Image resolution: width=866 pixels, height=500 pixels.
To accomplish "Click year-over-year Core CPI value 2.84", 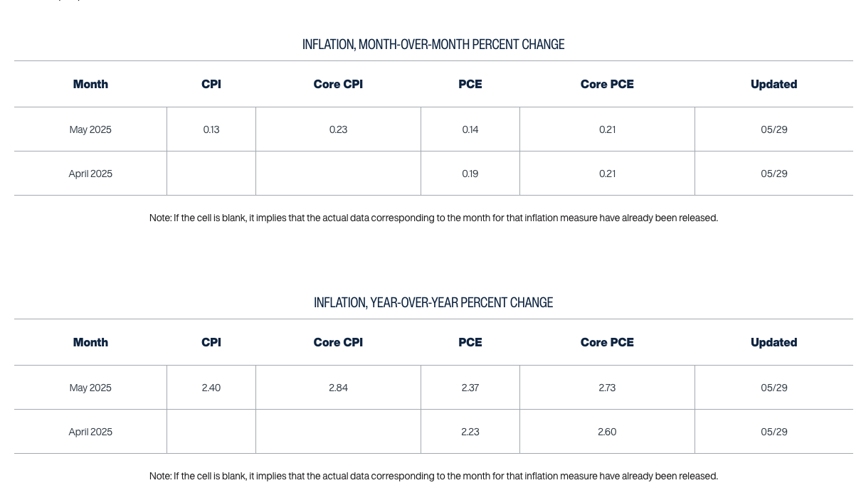I will click(338, 388).
